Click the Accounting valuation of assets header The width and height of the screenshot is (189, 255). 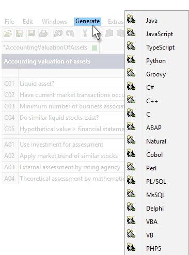point(63,61)
